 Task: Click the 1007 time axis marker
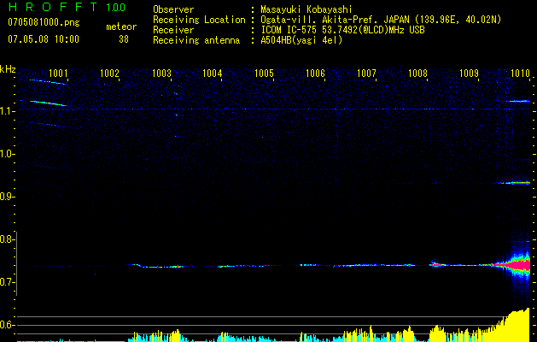[366, 74]
